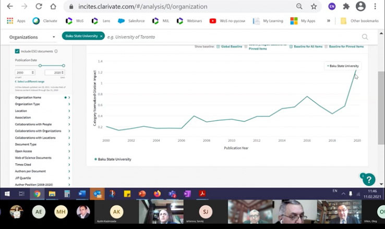Viewport: 385px width, 229px height.
Task: Click the Publication Date slider end handle
Action: [x=64, y=65]
